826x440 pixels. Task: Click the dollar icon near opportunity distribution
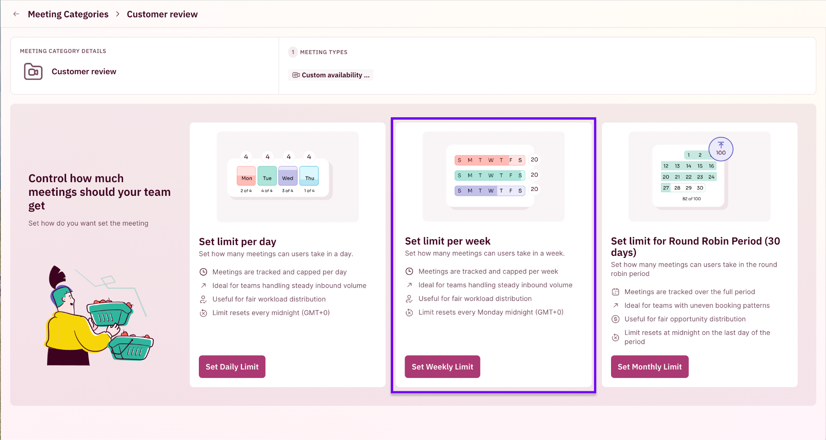pos(615,319)
